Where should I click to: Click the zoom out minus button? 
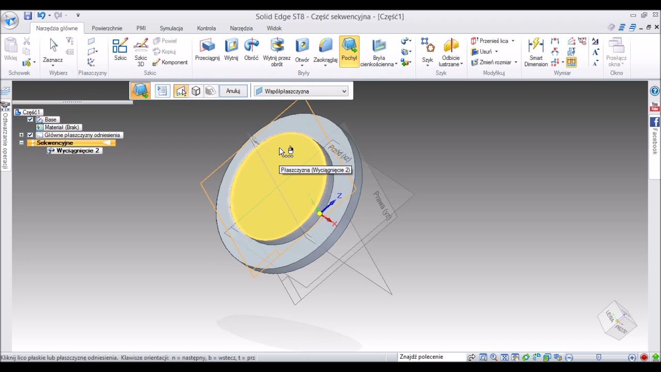pyautogui.click(x=569, y=358)
